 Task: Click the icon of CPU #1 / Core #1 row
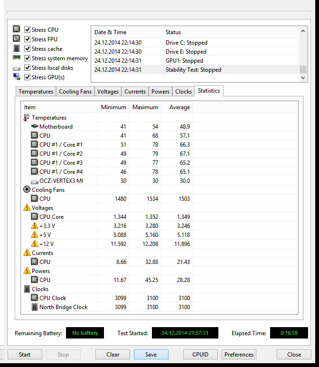pos(34,144)
